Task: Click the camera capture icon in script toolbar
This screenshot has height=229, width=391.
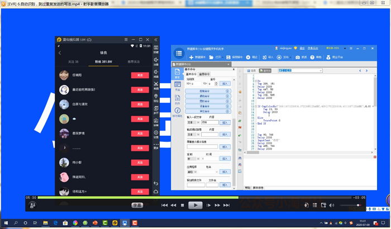Action: tap(298, 58)
